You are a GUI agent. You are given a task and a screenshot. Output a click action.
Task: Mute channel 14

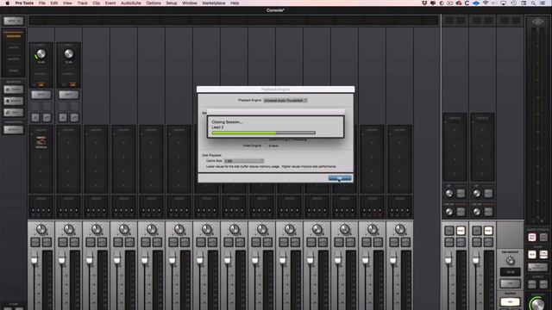pos(405,242)
